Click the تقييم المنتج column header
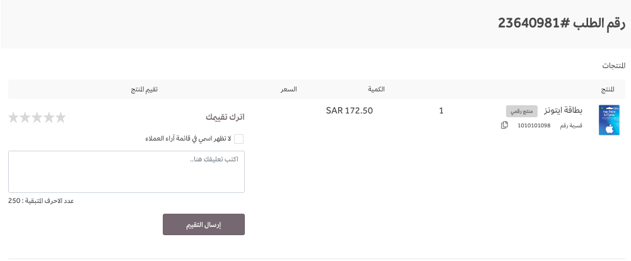The image size is (631, 261). coord(144,90)
